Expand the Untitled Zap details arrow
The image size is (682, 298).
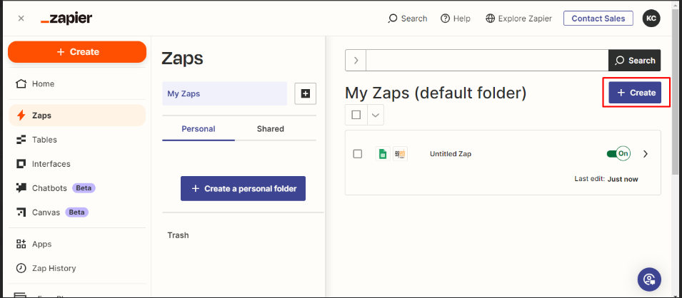646,153
